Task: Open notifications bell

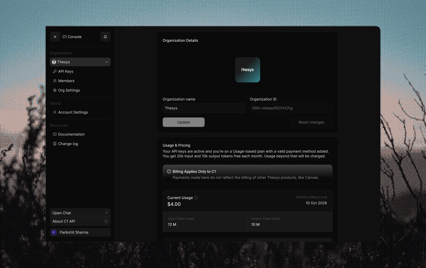Action: 105,37
